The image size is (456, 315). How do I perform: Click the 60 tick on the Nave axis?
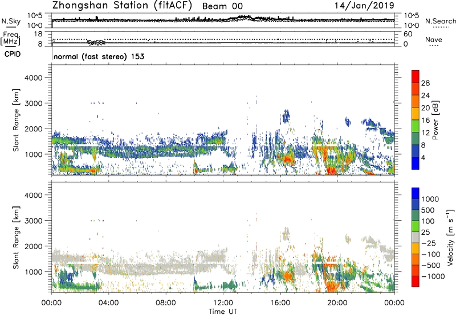tap(408, 34)
